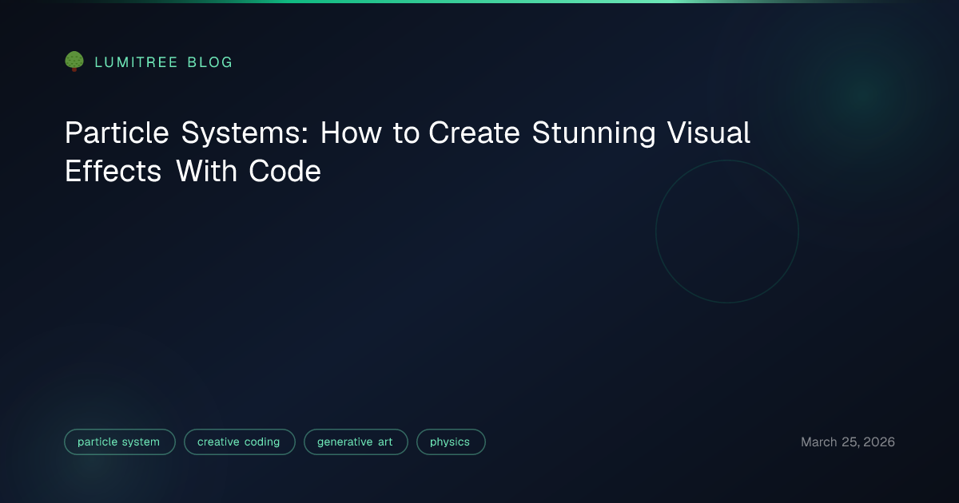Click the Lumitree tree logo icon
Viewport: 959px width, 503px height.
[74, 61]
